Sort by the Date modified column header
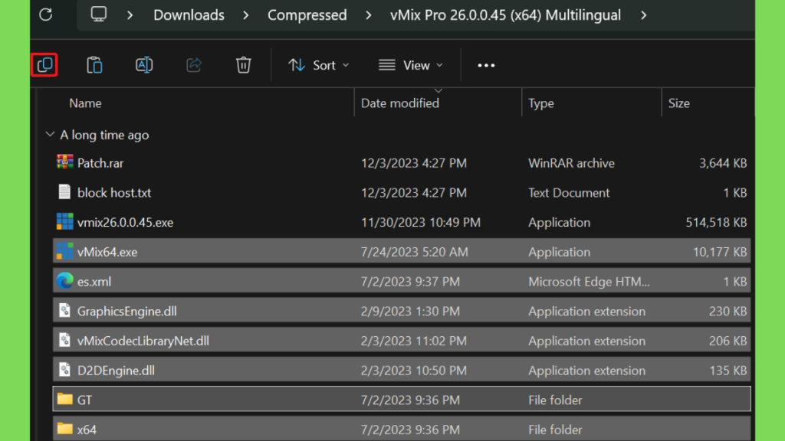 point(400,103)
